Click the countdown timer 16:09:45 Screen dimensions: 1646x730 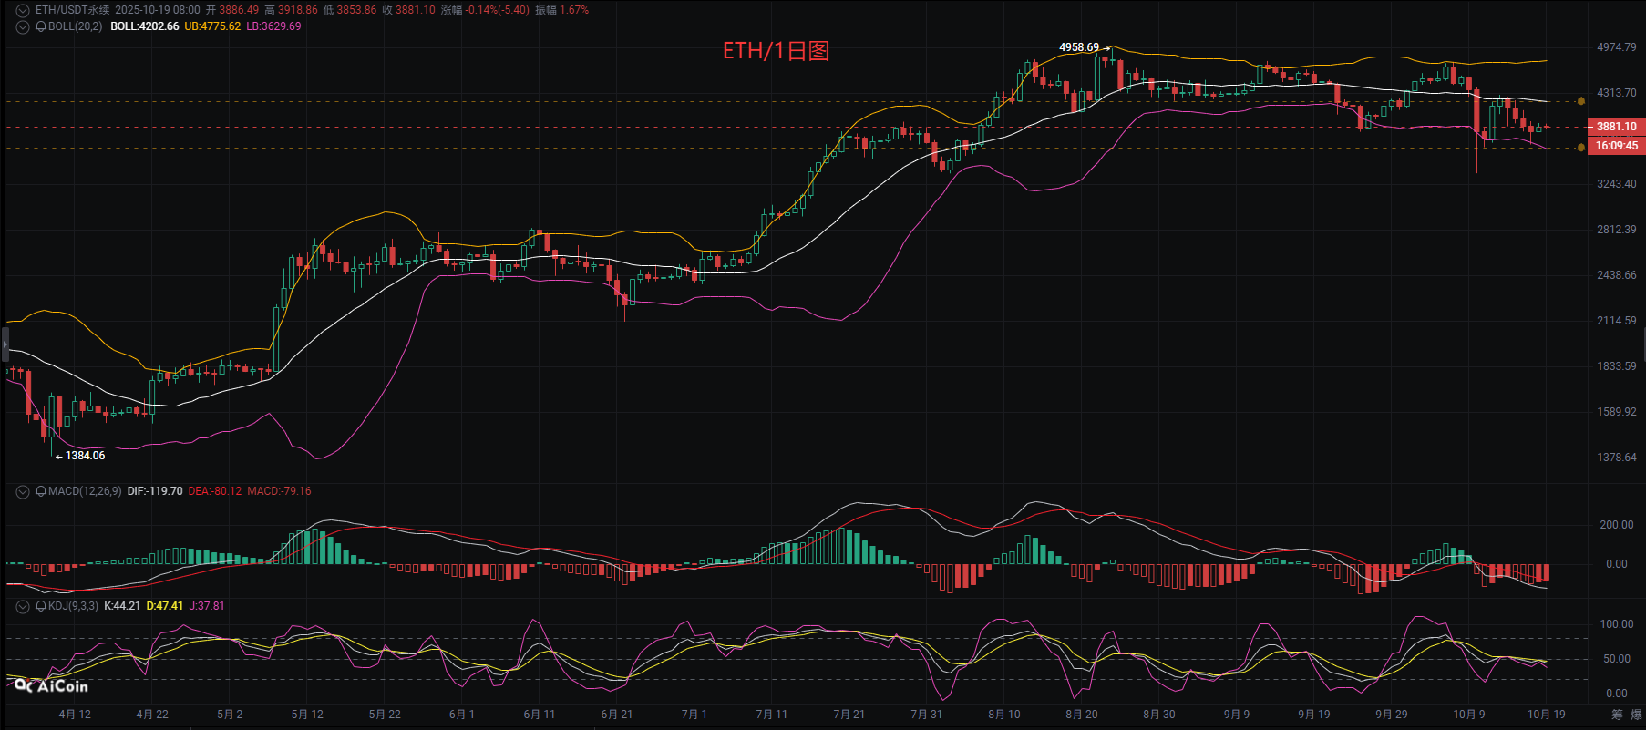pos(1617,146)
